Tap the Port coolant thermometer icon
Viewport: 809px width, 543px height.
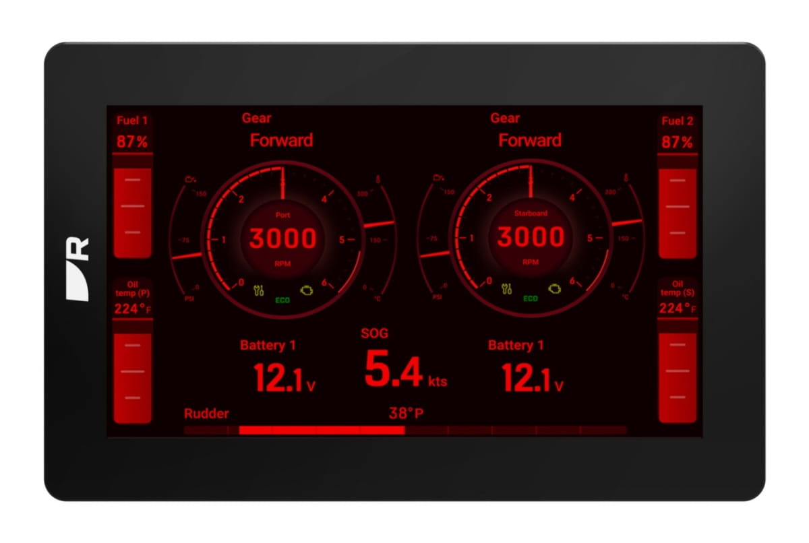[378, 180]
